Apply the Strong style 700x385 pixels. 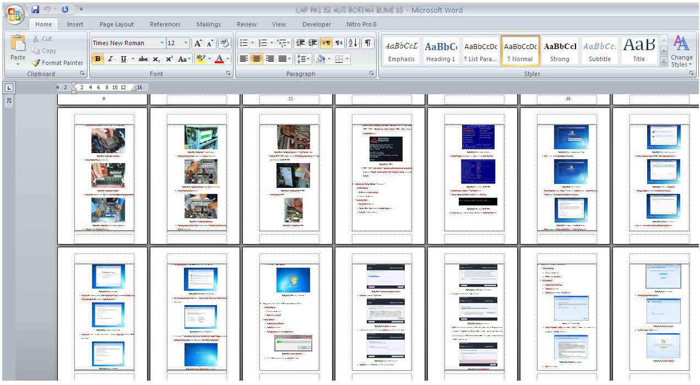pyautogui.click(x=560, y=51)
